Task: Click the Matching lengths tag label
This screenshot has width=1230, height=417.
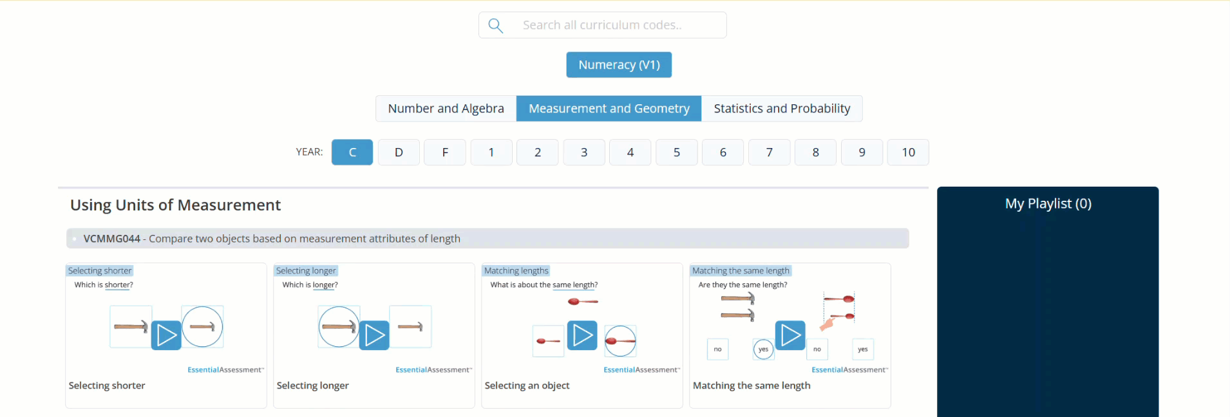Action: point(516,271)
